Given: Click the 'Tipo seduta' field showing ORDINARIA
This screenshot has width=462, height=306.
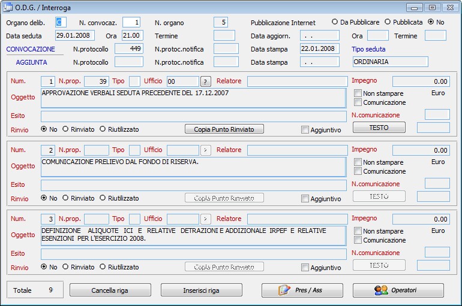Looking at the screenshot, I should [390, 62].
